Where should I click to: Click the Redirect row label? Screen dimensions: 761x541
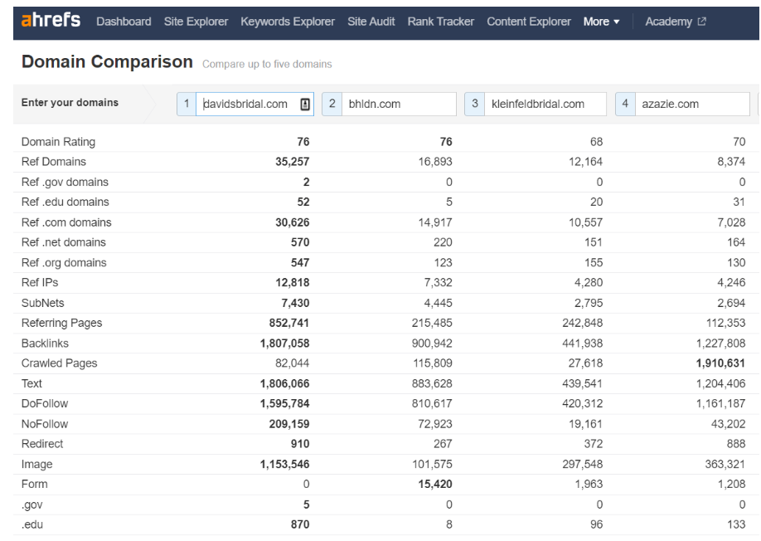[42, 444]
